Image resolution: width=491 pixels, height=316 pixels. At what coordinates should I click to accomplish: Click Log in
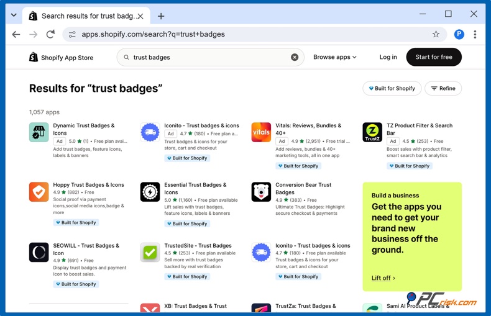[388, 57]
